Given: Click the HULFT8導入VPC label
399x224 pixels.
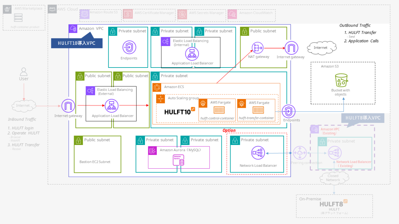Looking at the screenshot, I should click(x=363, y=118).
